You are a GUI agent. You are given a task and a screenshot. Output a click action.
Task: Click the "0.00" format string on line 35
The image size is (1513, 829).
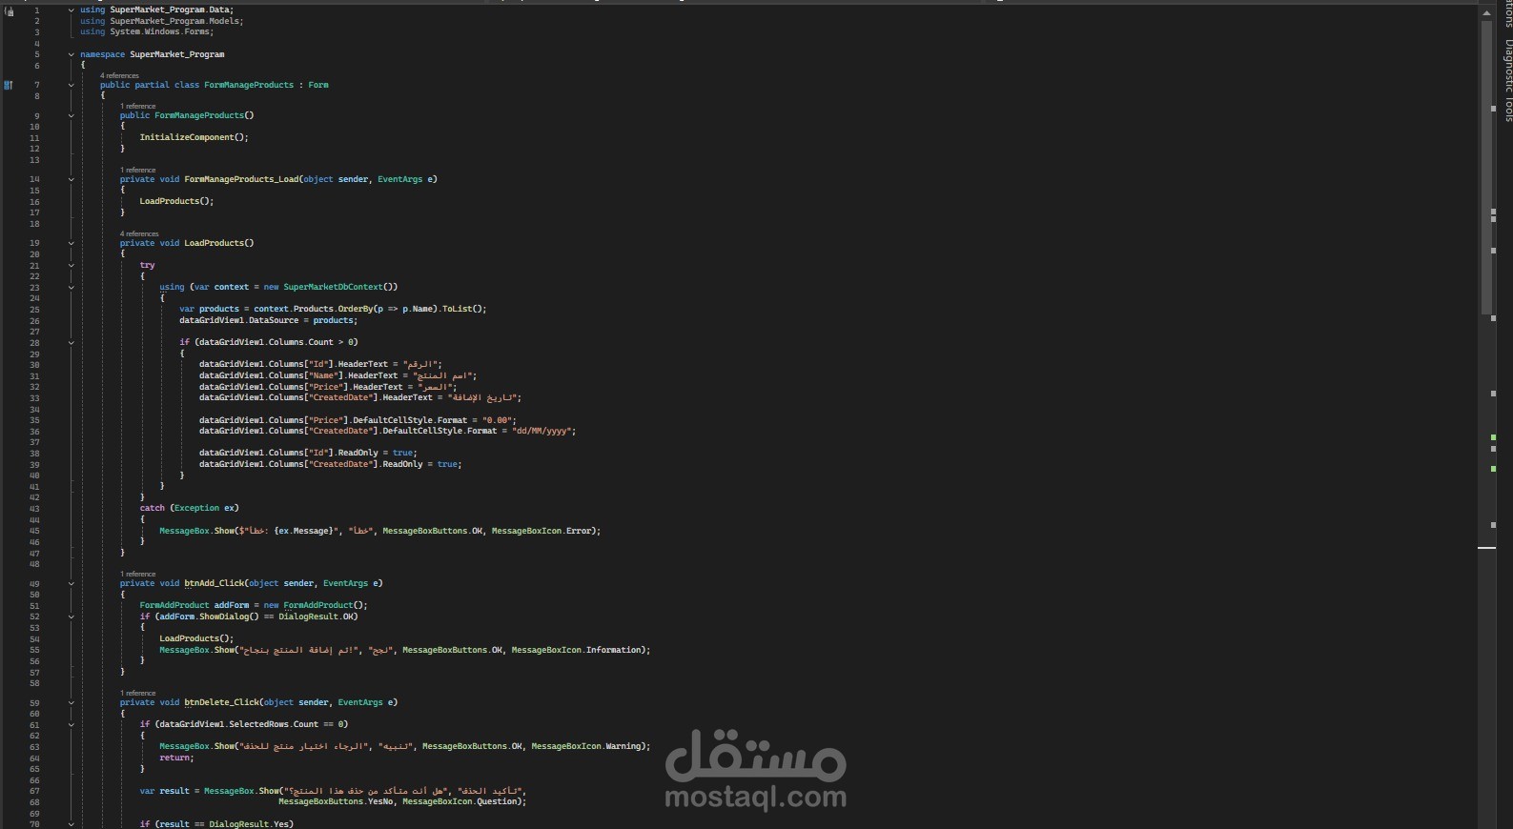498,420
